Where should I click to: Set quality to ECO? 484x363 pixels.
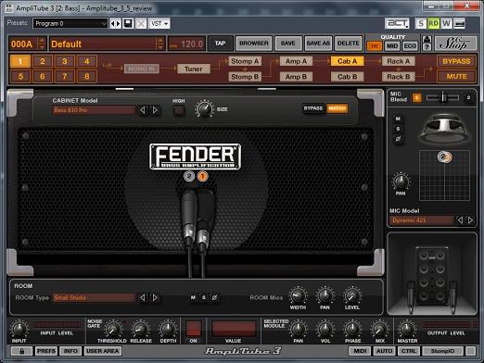pos(410,46)
